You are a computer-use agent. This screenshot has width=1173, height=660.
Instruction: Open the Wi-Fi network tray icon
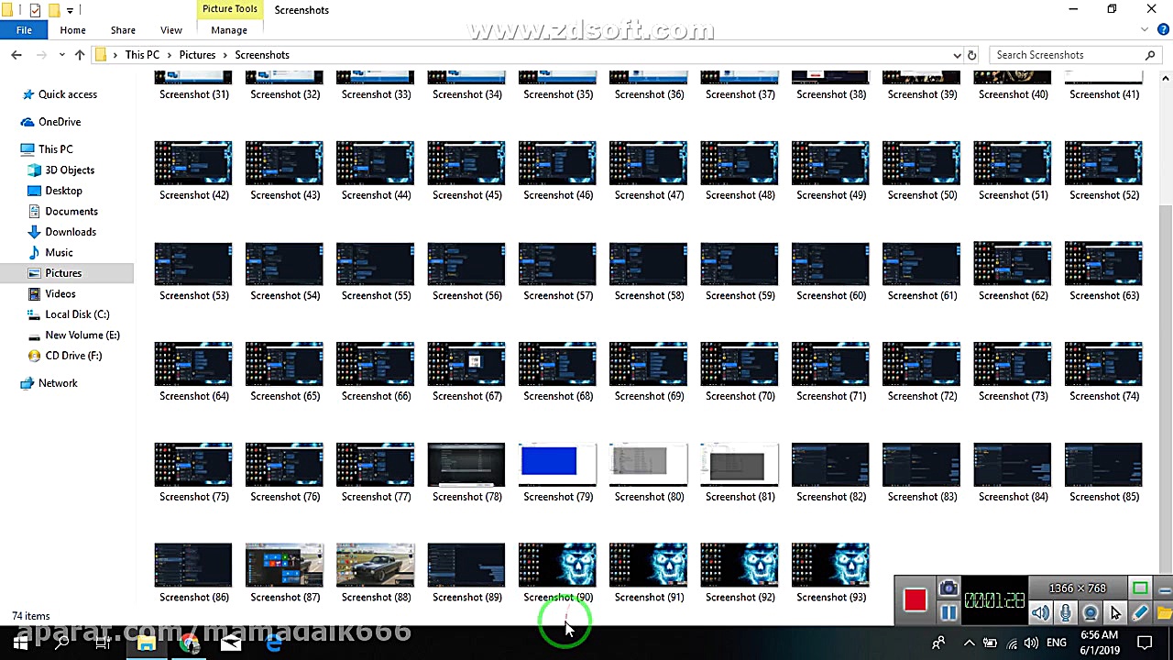1012,643
